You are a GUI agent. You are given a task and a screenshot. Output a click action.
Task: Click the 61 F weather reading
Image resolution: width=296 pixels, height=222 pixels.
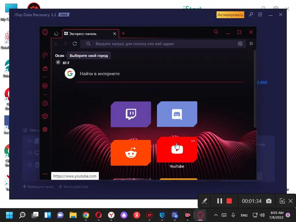tap(66, 63)
